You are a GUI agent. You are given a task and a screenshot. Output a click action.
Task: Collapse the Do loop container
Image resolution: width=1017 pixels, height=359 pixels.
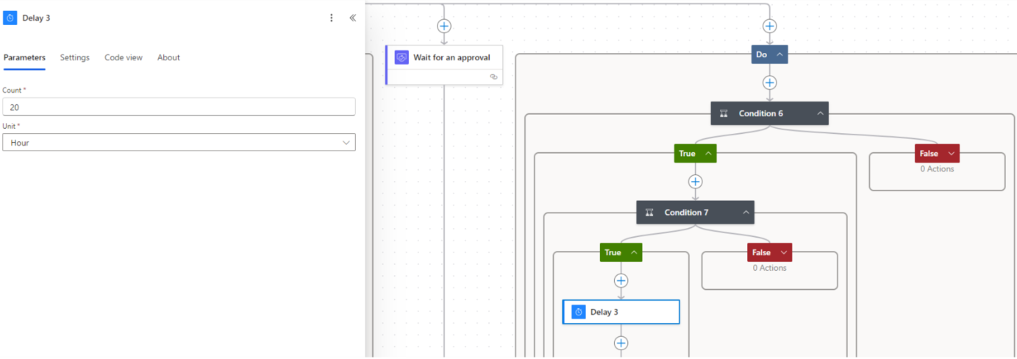tap(779, 54)
